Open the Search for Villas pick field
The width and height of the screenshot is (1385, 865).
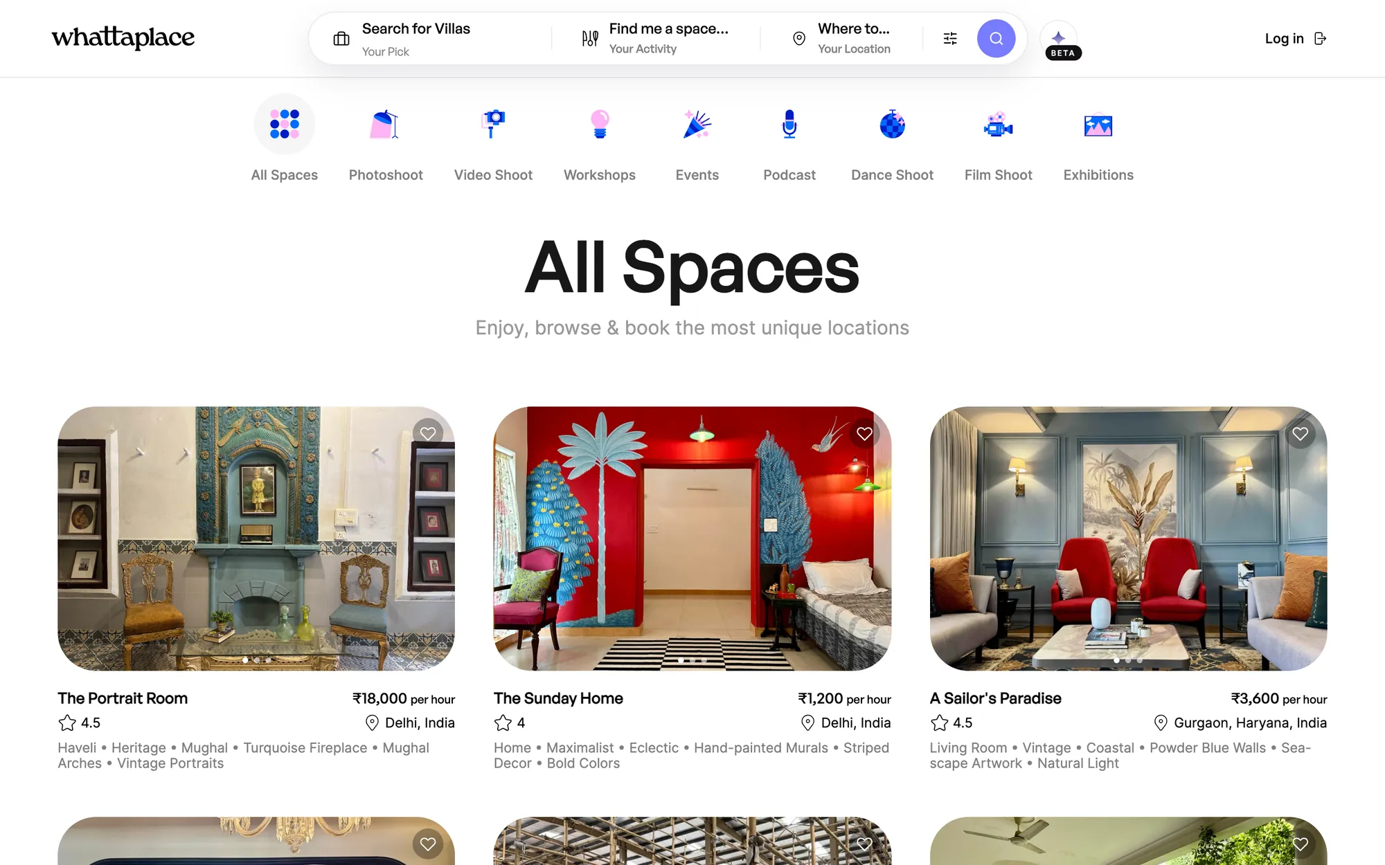[x=416, y=39]
